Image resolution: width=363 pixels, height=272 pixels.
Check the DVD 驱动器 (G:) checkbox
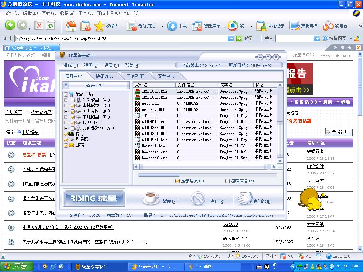point(73,128)
